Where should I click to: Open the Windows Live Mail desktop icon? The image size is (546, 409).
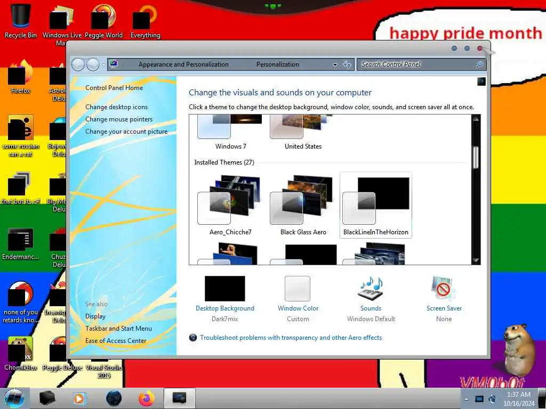pyautogui.click(x=62, y=24)
